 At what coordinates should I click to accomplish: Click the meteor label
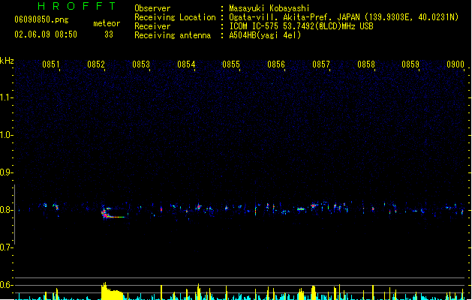point(107,23)
